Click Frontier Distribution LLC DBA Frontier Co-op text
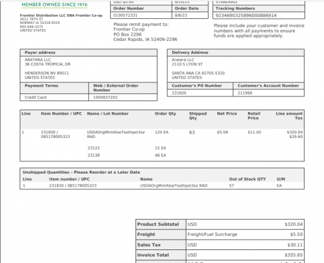Screen dimensions: 324x263 [61, 16]
